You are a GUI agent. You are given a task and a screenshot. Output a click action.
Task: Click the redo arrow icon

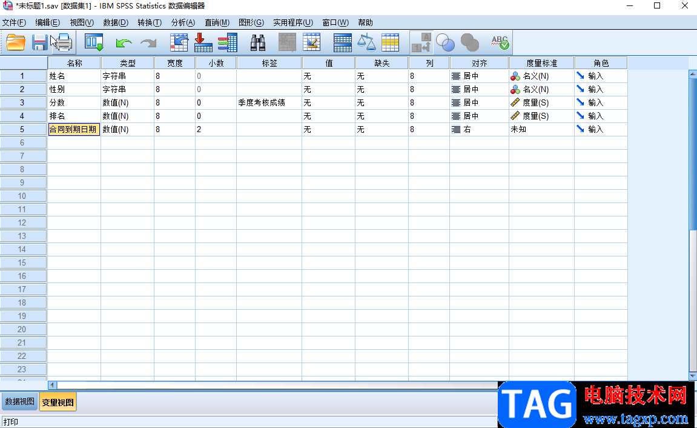148,43
